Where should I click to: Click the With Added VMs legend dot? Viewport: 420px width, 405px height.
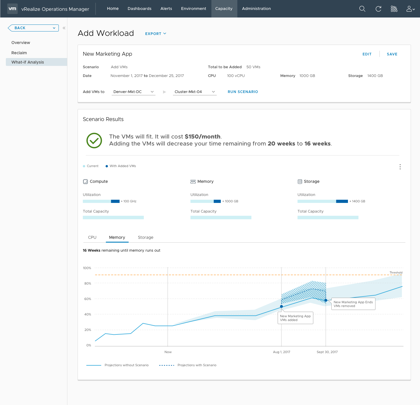pos(107,166)
